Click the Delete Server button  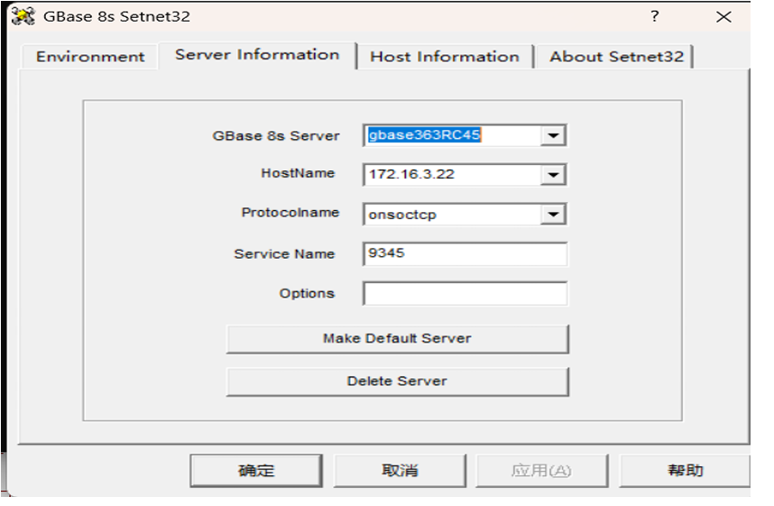pos(397,382)
